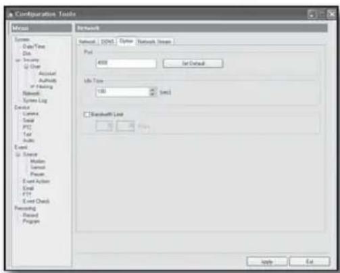The height and width of the screenshot is (273, 340).
Task: Select Disk in the tree
Action: coord(26,53)
